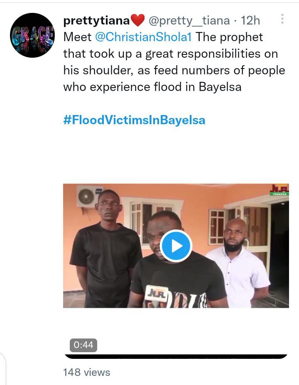Image resolution: width=299 pixels, height=385 pixels.
Task: Open the 12h timestamp link
Action: (250, 20)
